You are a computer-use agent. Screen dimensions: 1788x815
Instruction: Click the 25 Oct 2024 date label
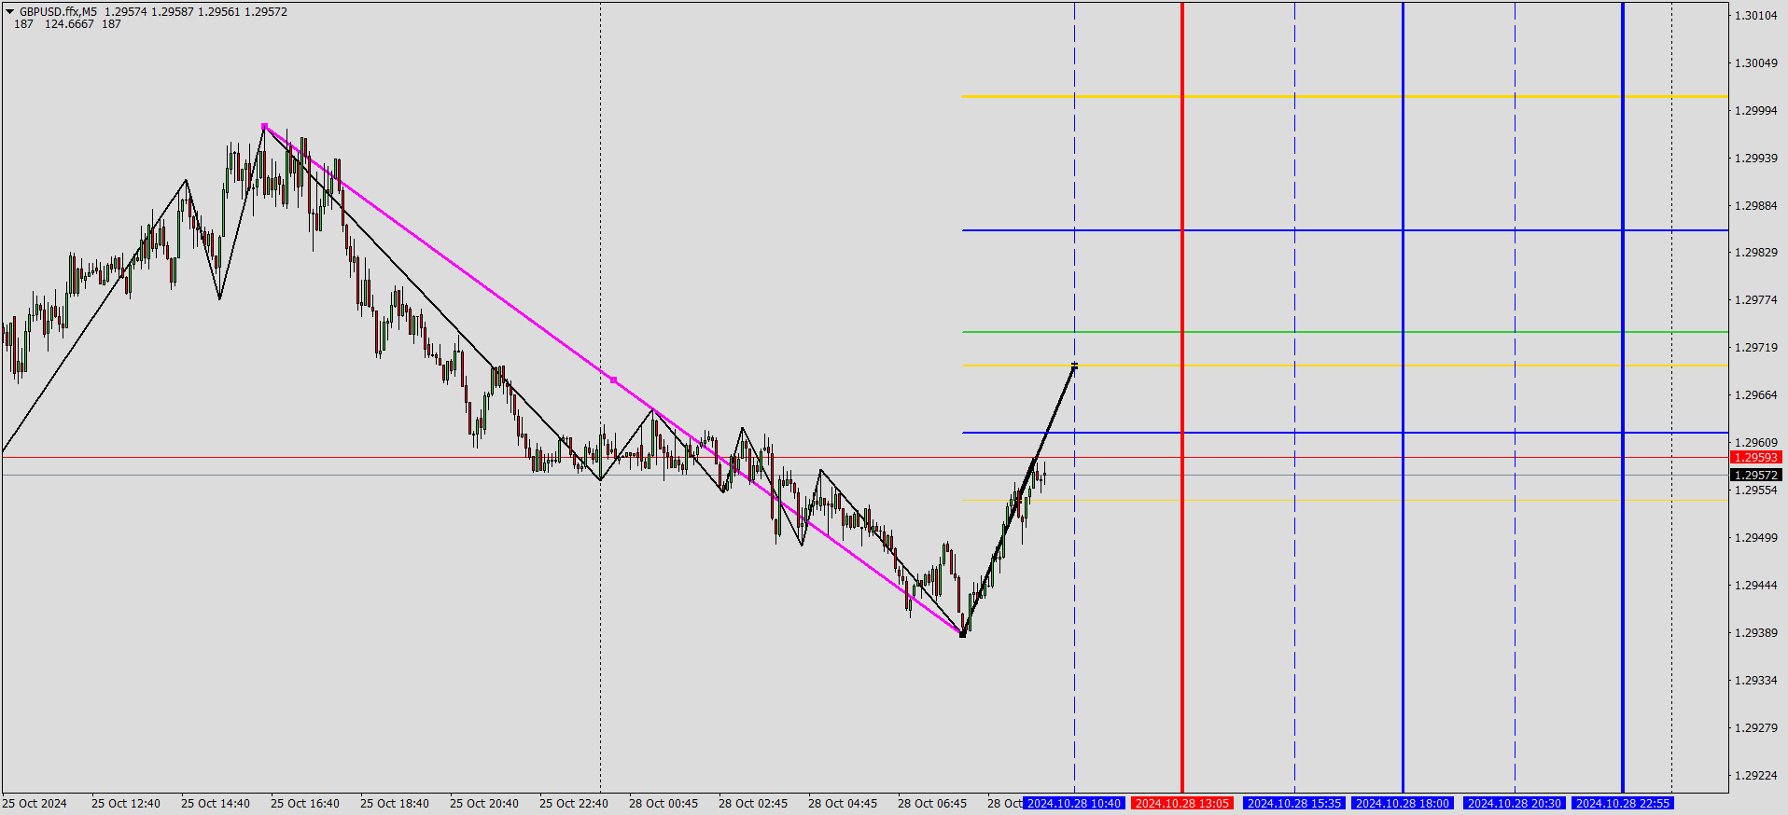tap(35, 804)
